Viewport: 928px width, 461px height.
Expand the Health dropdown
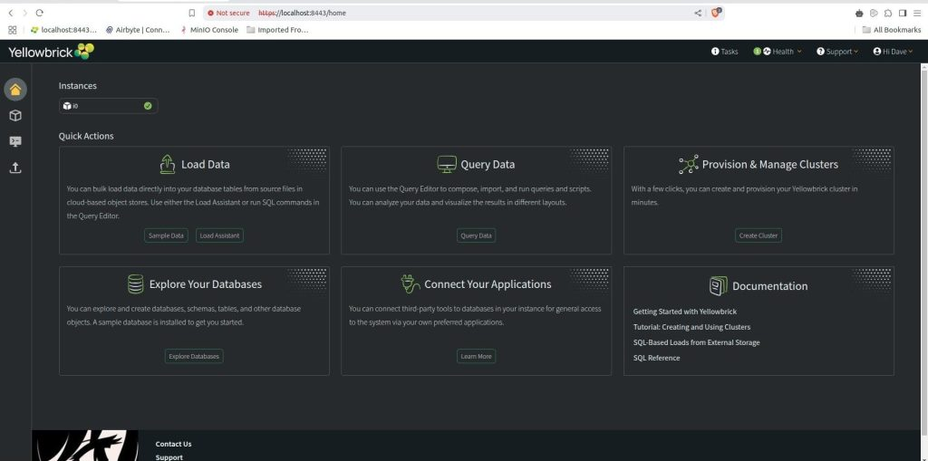point(778,52)
